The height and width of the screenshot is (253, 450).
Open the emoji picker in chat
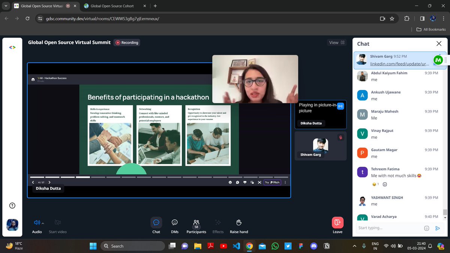pos(426,228)
